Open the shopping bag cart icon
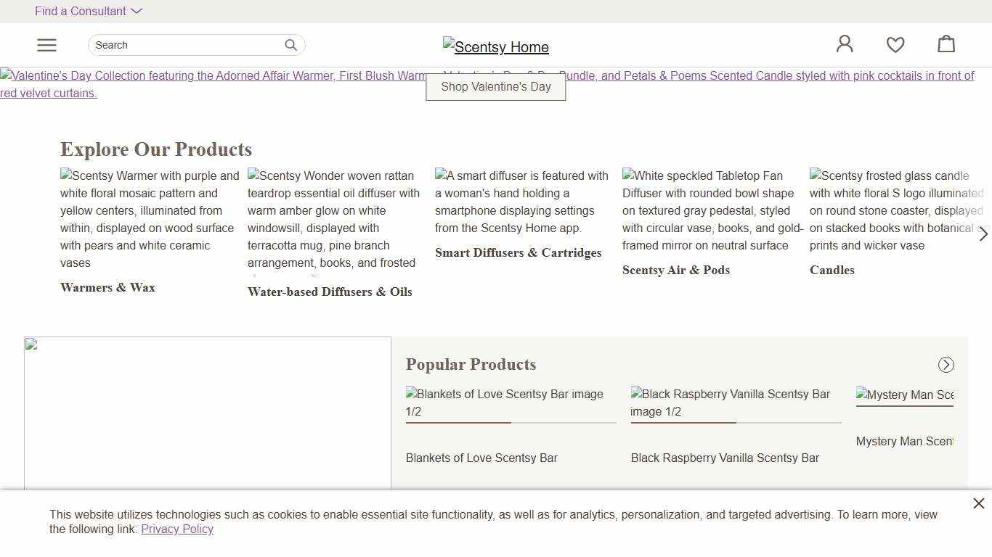992x557 pixels. point(946,44)
